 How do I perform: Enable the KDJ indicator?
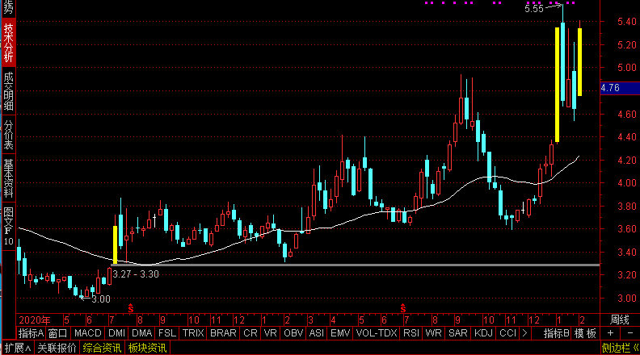pos(483,333)
